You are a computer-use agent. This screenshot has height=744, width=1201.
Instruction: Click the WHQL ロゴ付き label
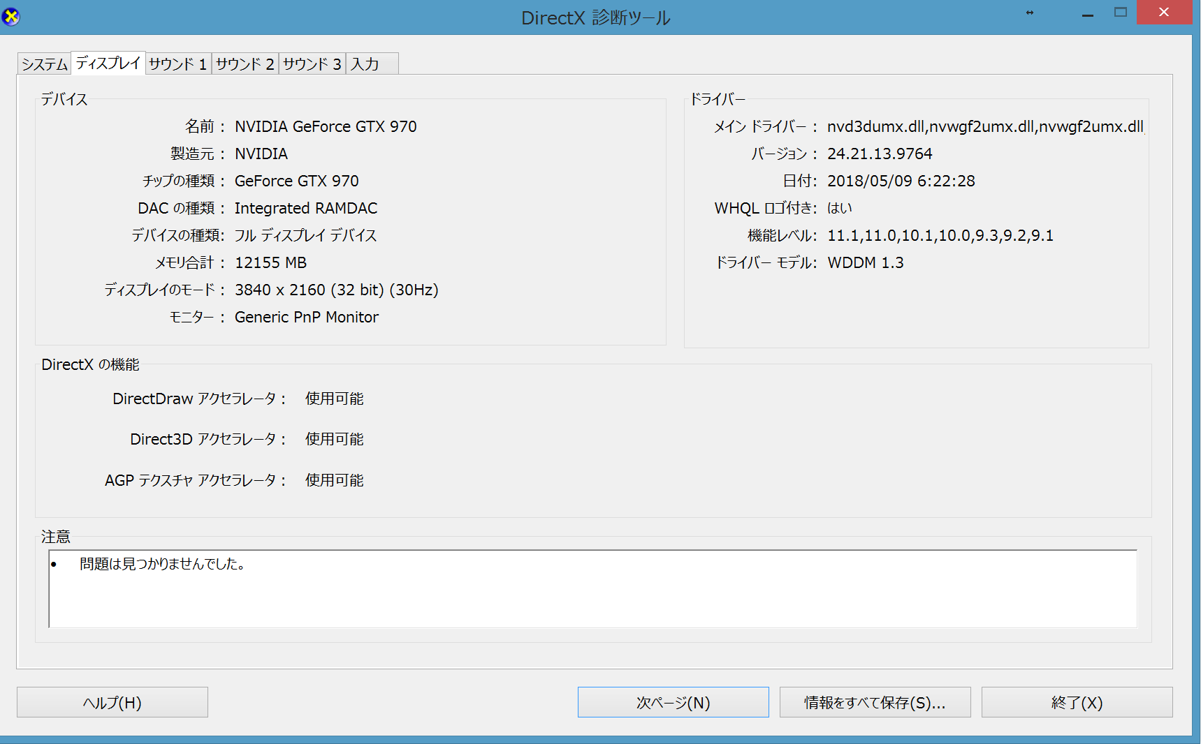click(x=765, y=208)
